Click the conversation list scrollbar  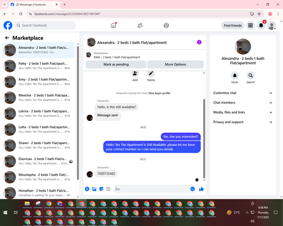click(78, 112)
